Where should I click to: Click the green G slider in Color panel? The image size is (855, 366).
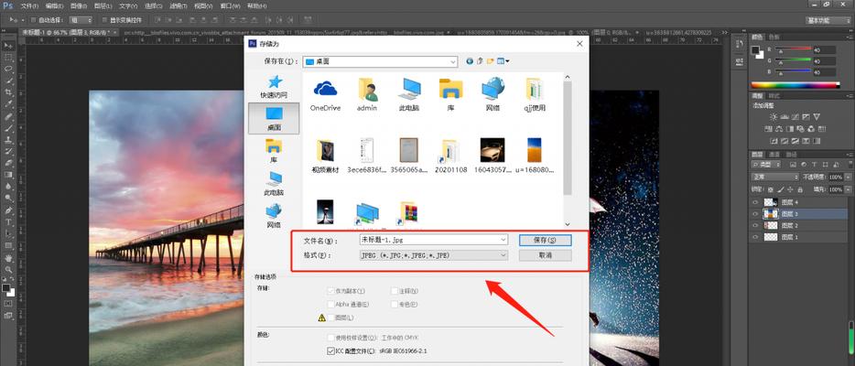[x=792, y=61]
